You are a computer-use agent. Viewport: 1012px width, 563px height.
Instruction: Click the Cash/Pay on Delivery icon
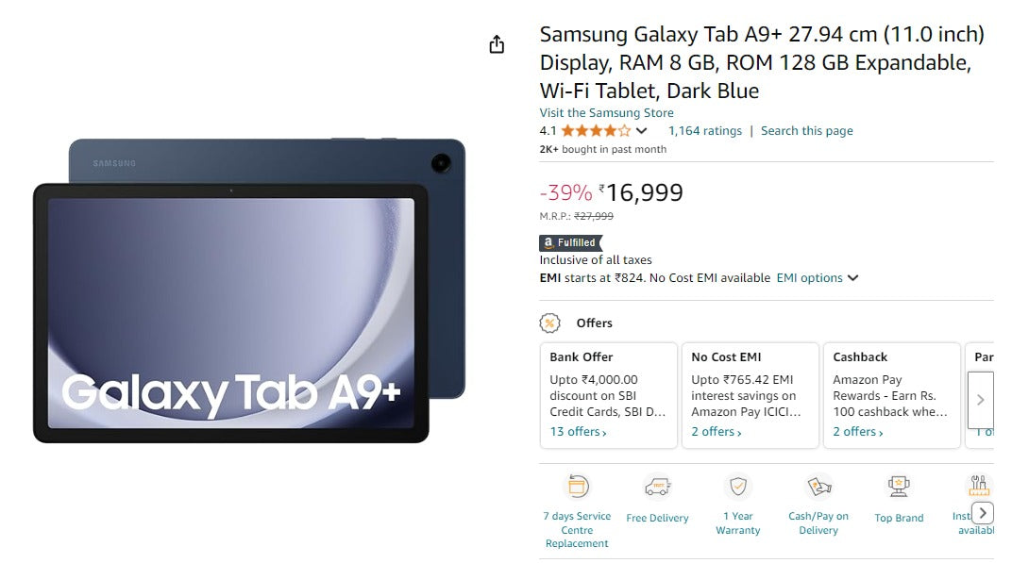(818, 487)
